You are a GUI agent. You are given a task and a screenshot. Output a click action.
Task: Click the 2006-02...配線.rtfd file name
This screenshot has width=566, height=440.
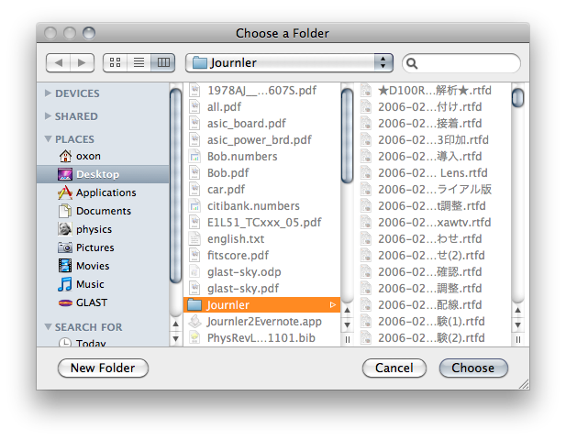430,304
